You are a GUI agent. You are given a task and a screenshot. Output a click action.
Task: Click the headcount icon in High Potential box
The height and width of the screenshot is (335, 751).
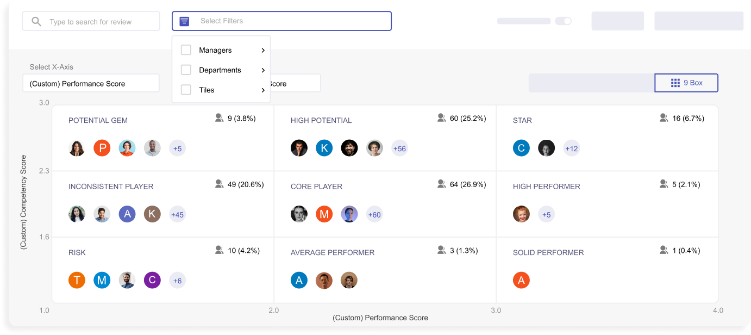[x=441, y=117]
